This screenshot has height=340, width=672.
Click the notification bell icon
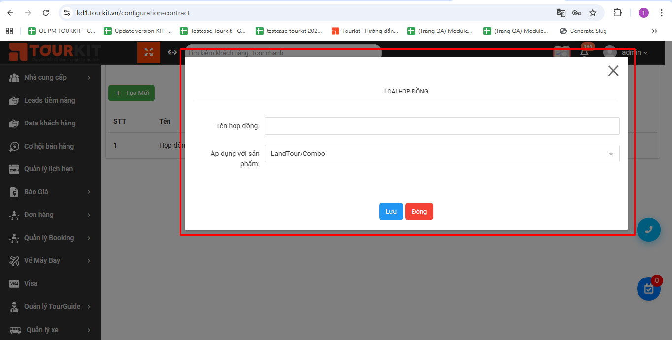pyautogui.click(x=584, y=52)
